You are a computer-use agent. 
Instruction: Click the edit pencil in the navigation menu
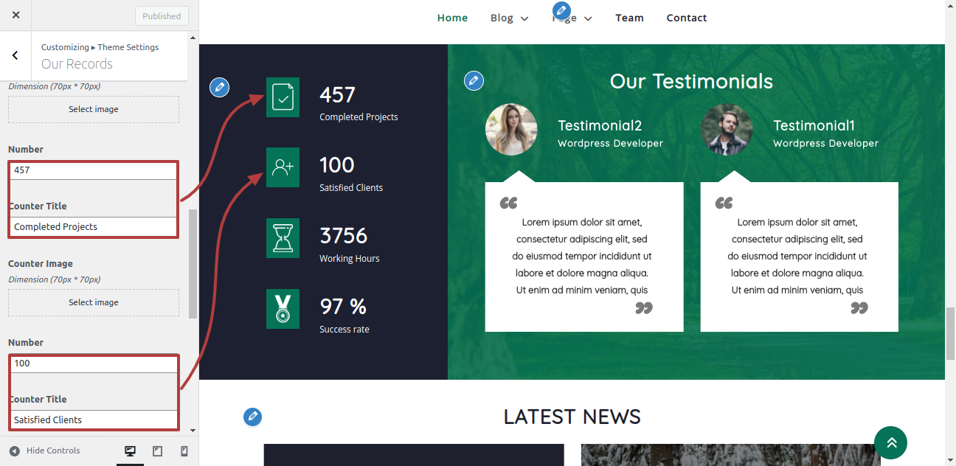[561, 10]
